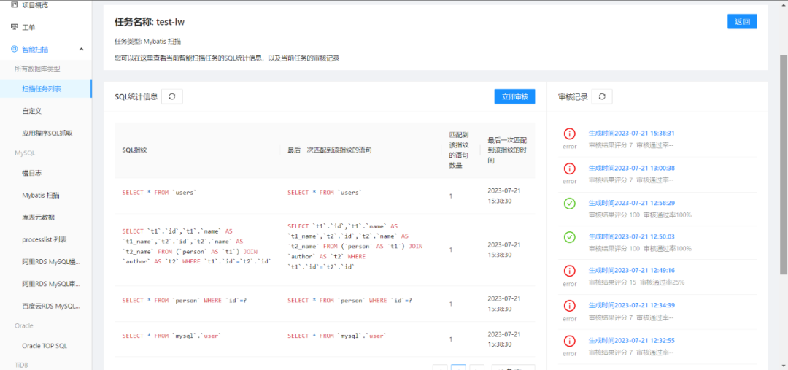Click the 立即审核 button
788x370 pixels.
514,96
